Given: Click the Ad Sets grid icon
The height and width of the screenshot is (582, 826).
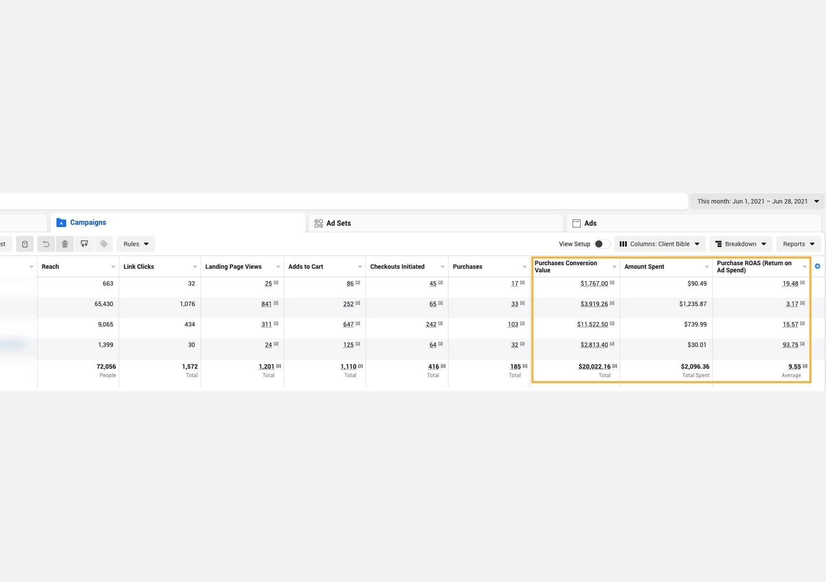Looking at the screenshot, I should (x=319, y=223).
